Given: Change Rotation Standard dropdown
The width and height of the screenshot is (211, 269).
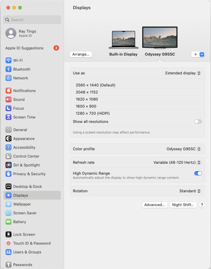Looking at the screenshot, I should point(190,191).
